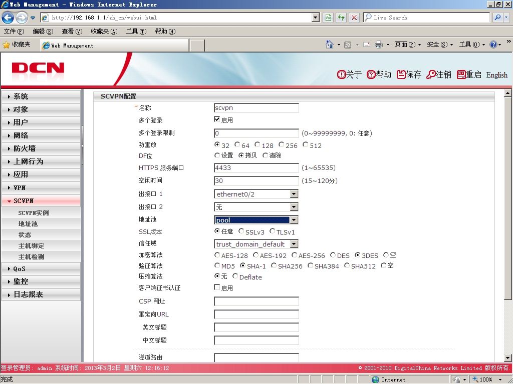Image resolution: width=513 pixels, height=384 pixels.
Task: Expand QoS sidebar menu
Action: (41, 268)
